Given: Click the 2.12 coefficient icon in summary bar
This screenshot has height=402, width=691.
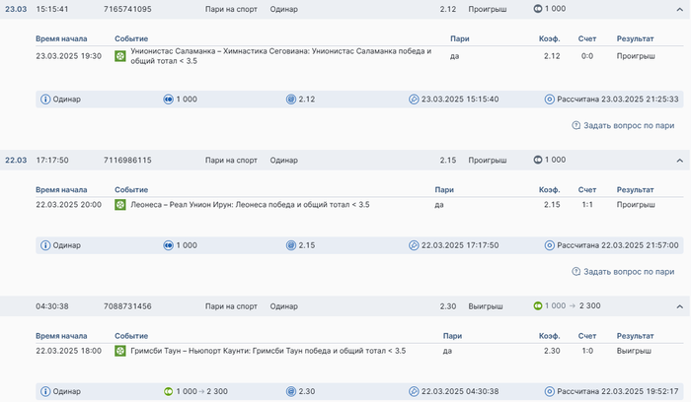Looking at the screenshot, I should tap(290, 100).
